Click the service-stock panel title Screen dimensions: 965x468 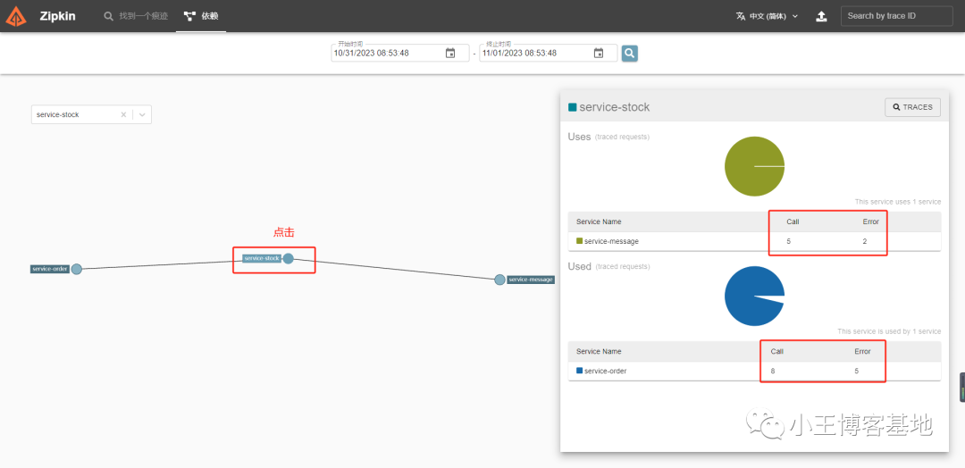[x=614, y=107]
